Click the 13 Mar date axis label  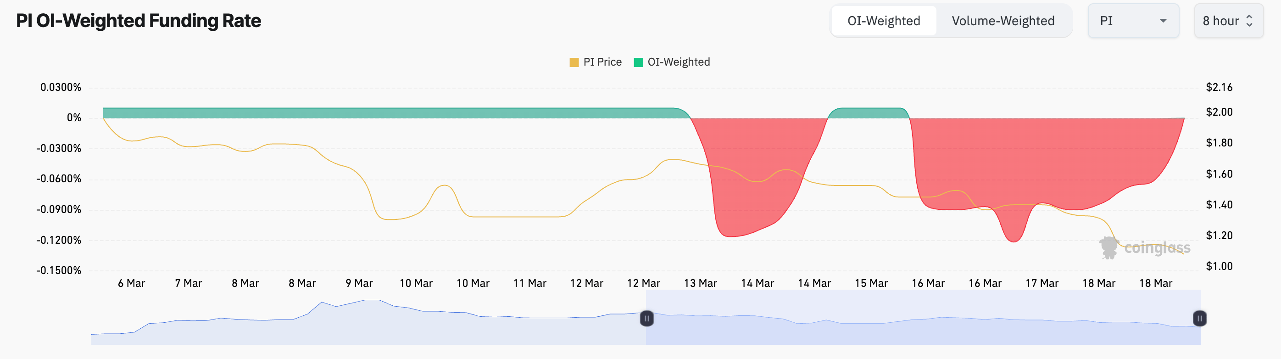[700, 283]
